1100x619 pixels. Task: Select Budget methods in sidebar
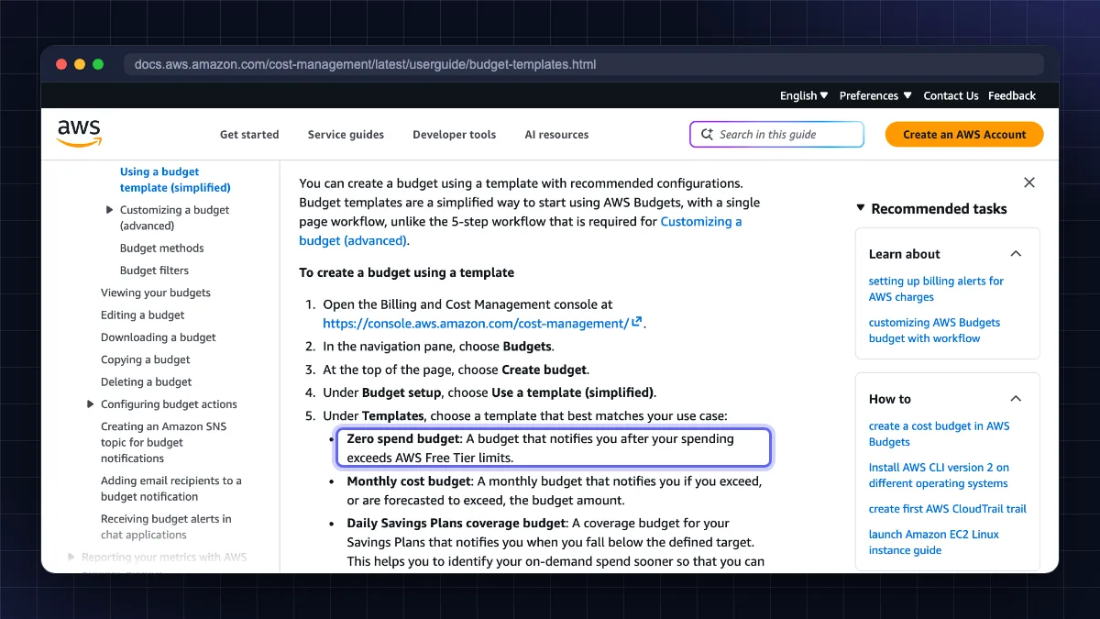click(x=162, y=249)
